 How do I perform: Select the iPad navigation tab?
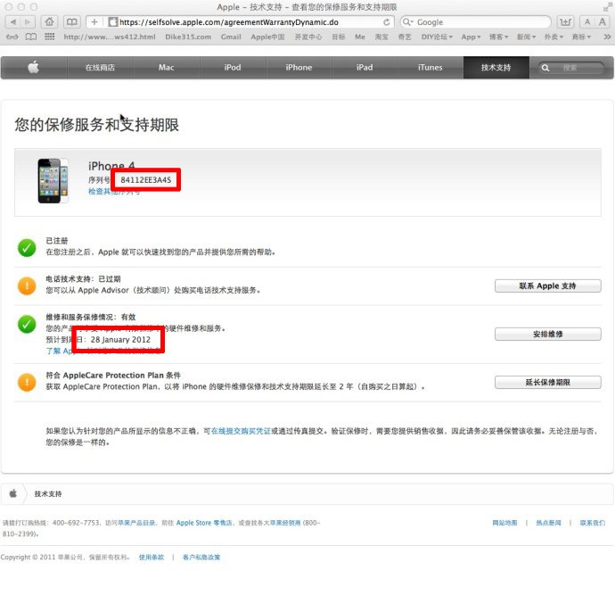pos(364,68)
